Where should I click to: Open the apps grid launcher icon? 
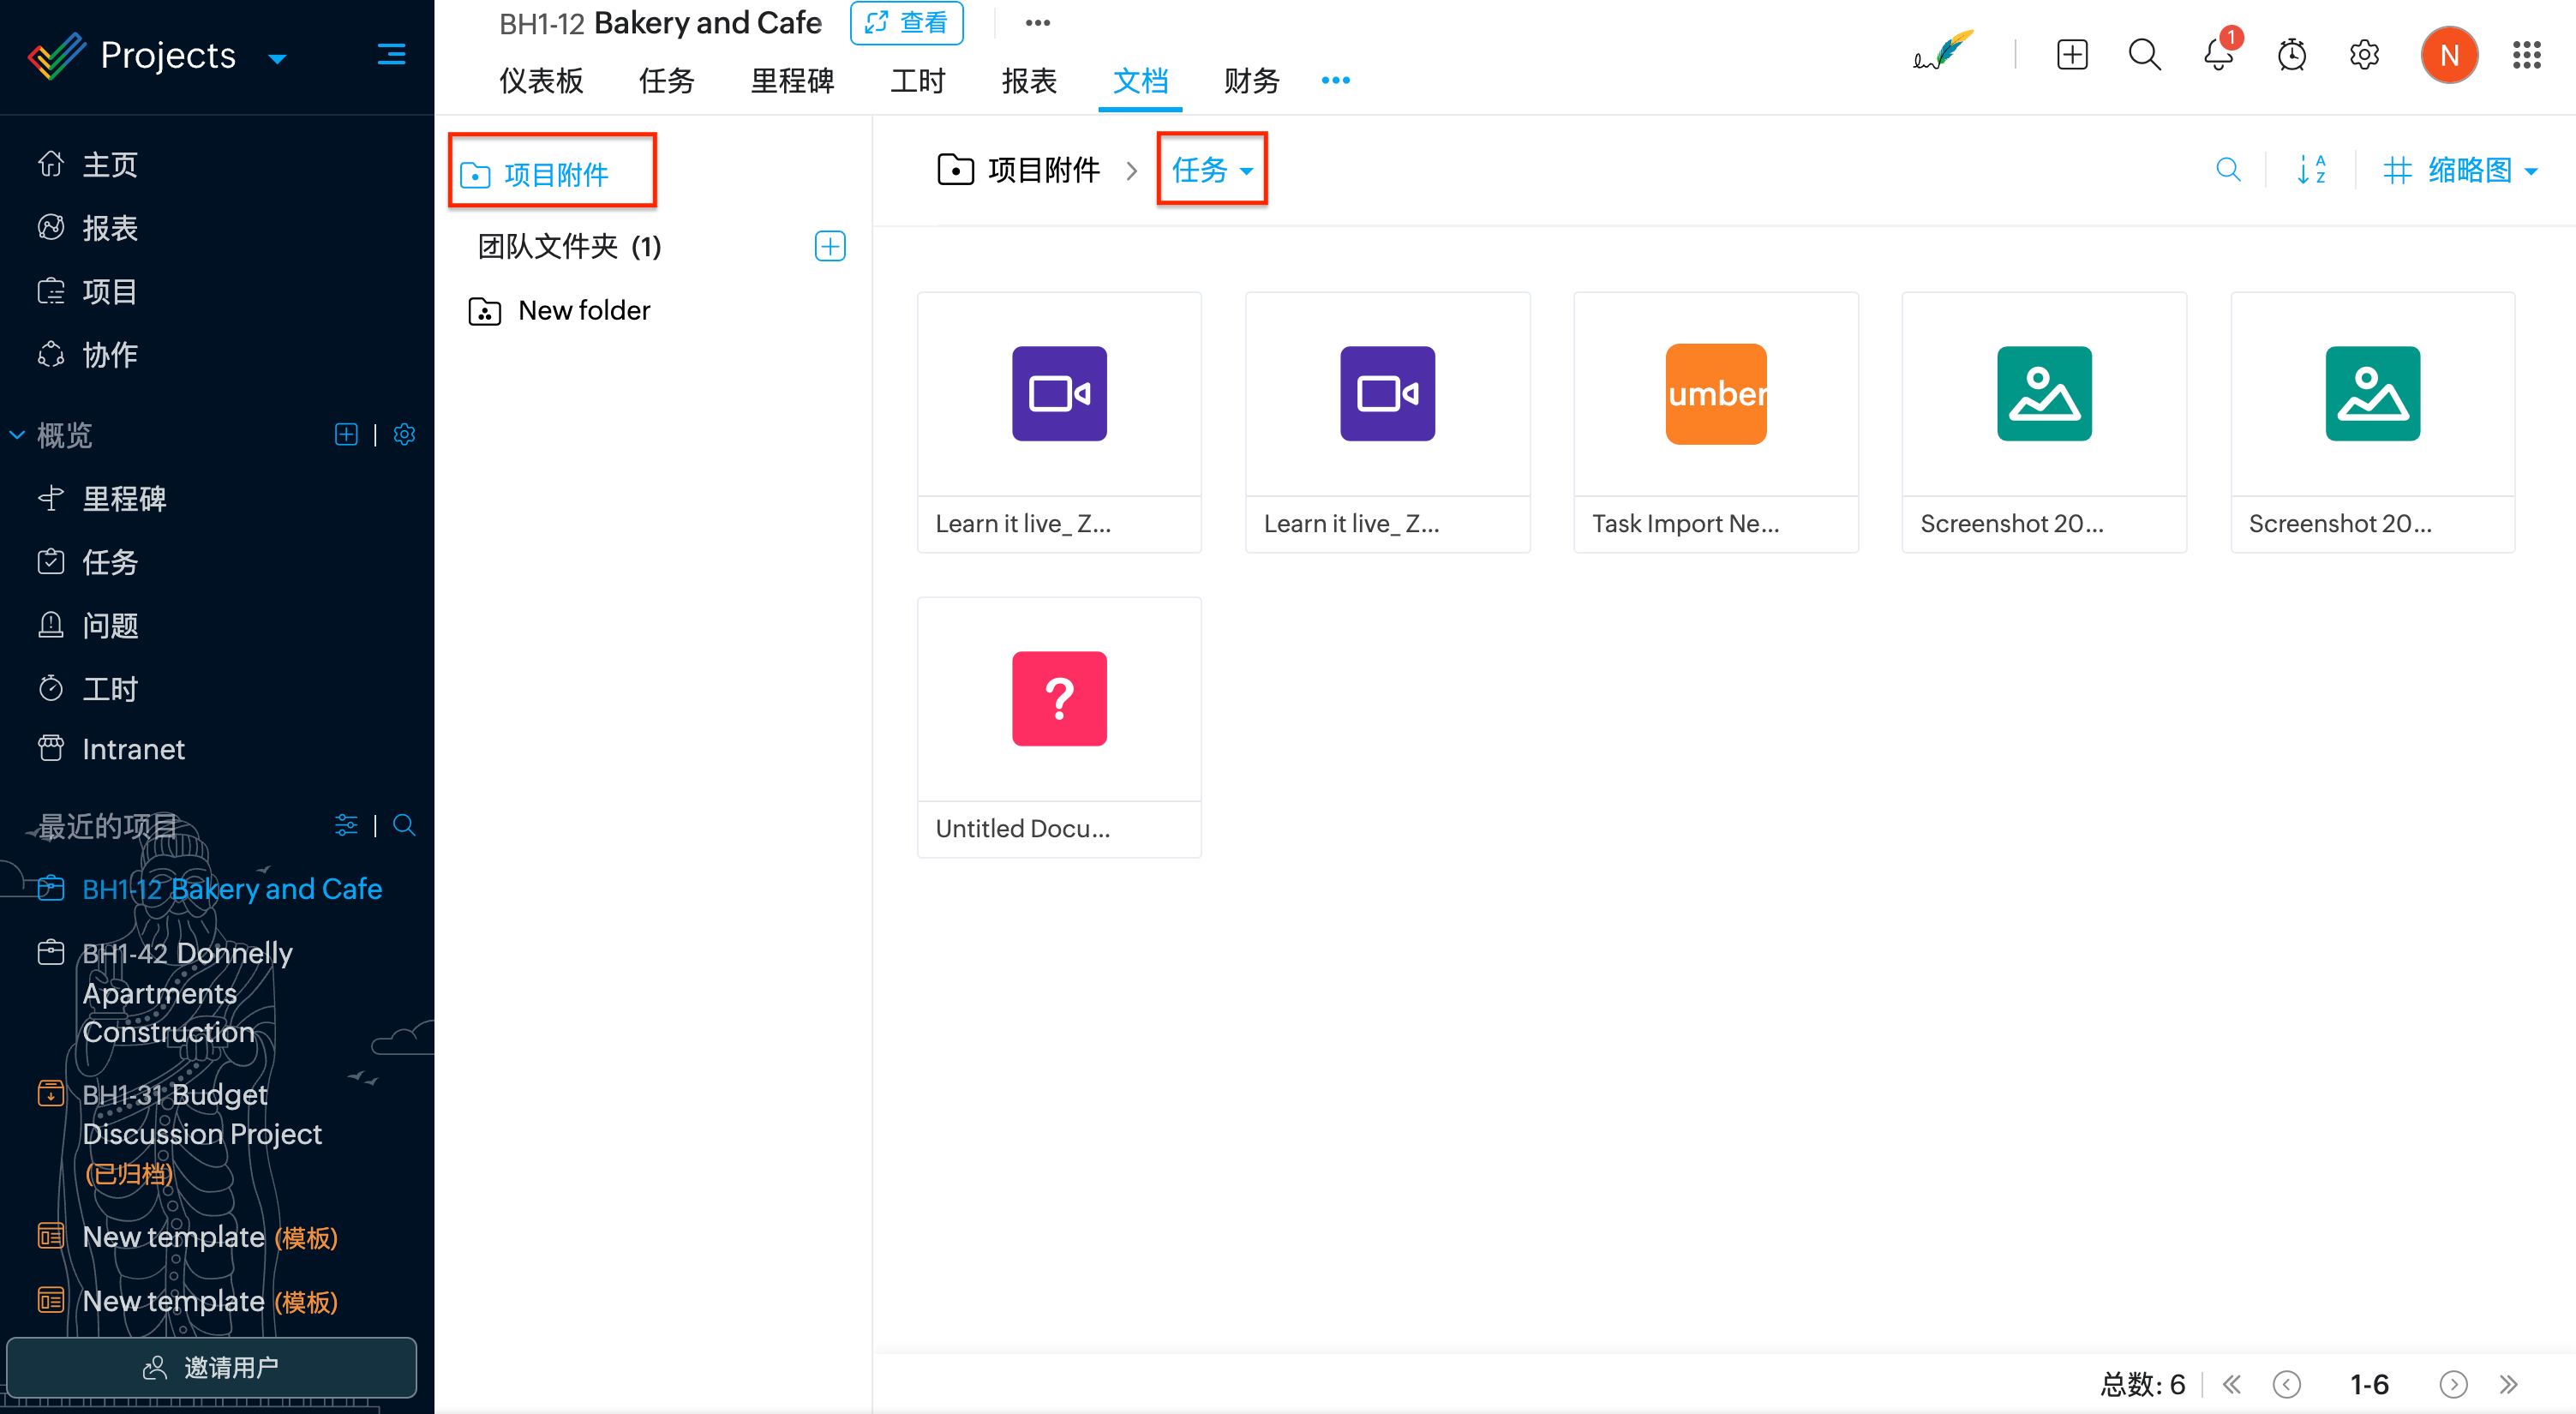point(2526,55)
